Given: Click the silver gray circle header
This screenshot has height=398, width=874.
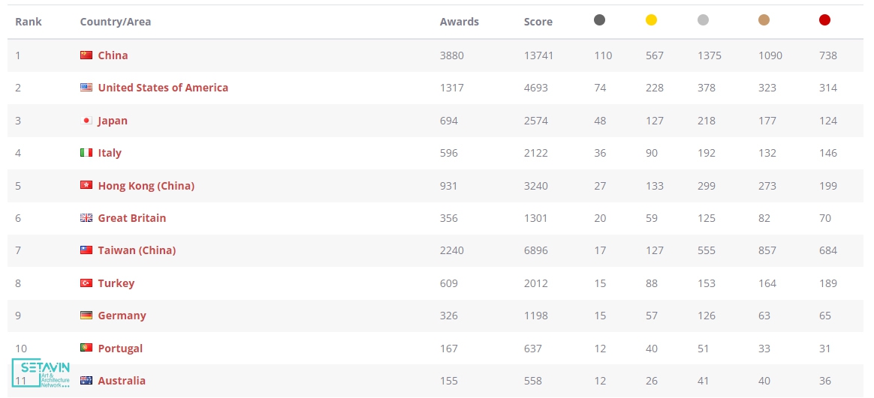Looking at the screenshot, I should pos(703,20).
